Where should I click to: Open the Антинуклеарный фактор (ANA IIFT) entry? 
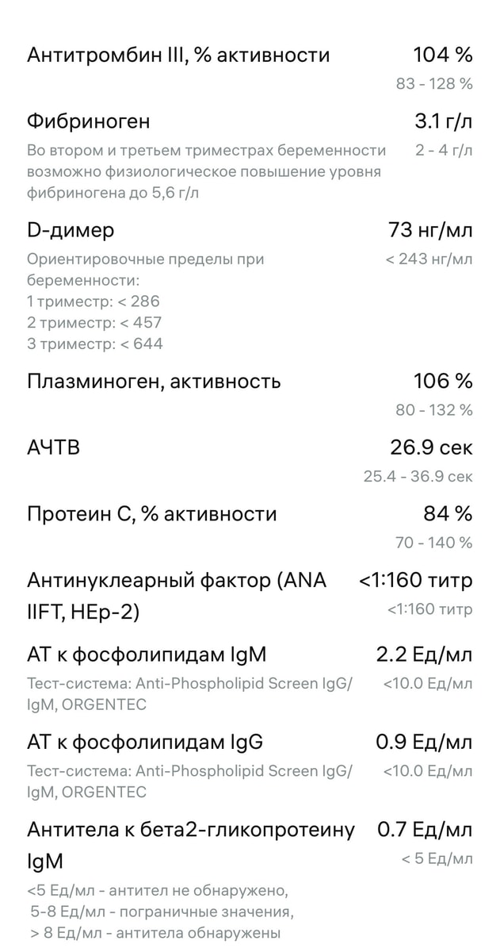[x=250, y=595]
